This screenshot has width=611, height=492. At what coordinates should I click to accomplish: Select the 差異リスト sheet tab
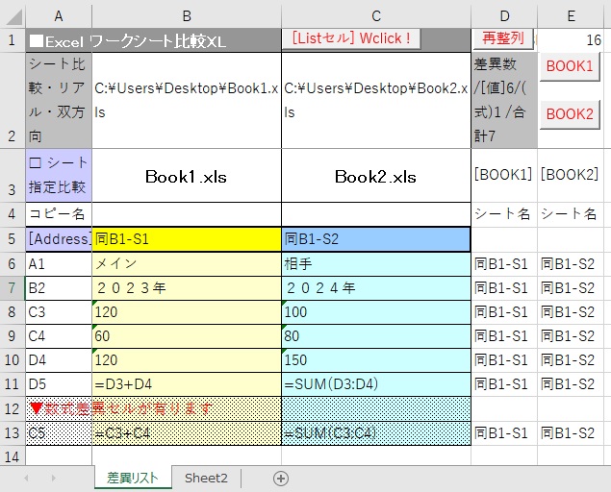(133, 478)
